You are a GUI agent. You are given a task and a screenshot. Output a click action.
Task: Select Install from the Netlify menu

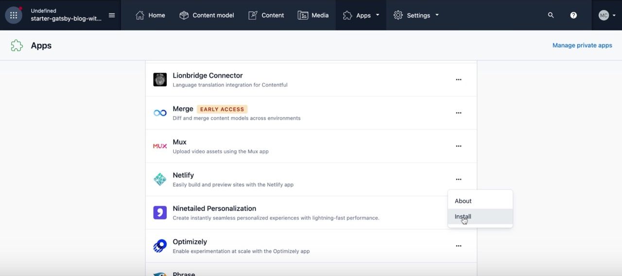tap(480, 217)
